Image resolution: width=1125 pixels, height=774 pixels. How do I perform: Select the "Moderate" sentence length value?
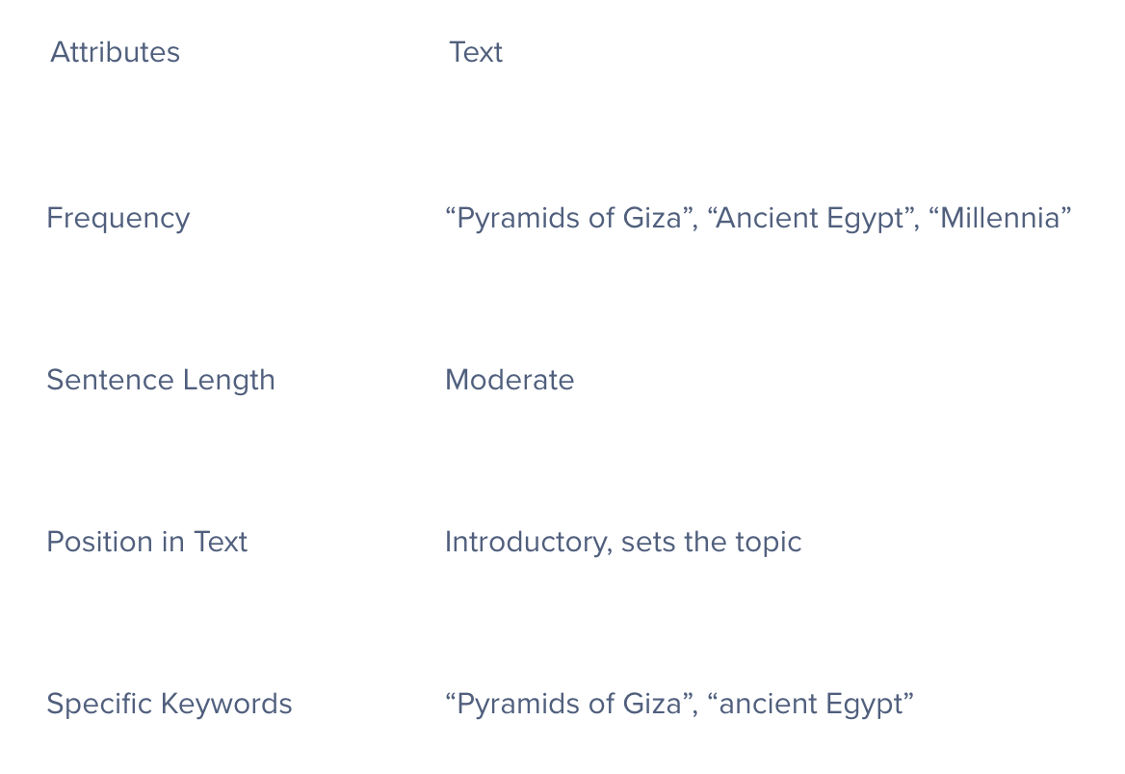(510, 380)
